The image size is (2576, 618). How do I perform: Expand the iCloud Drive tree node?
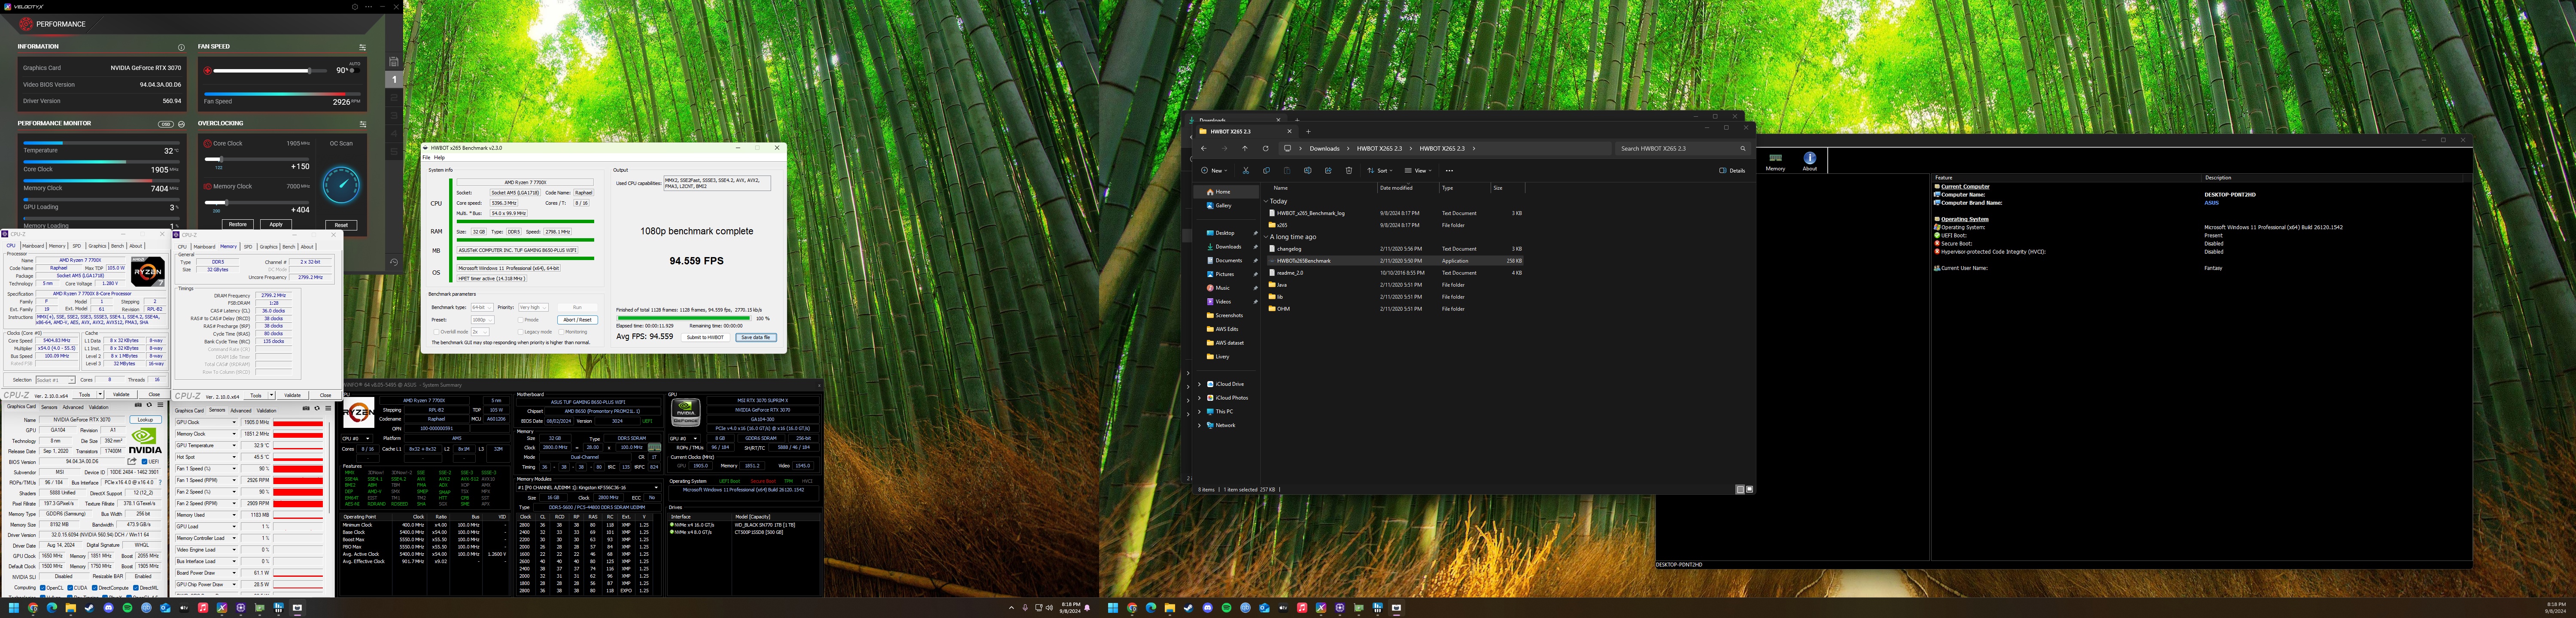pyautogui.click(x=1199, y=384)
